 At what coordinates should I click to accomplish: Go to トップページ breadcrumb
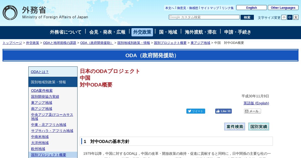(12, 43)
